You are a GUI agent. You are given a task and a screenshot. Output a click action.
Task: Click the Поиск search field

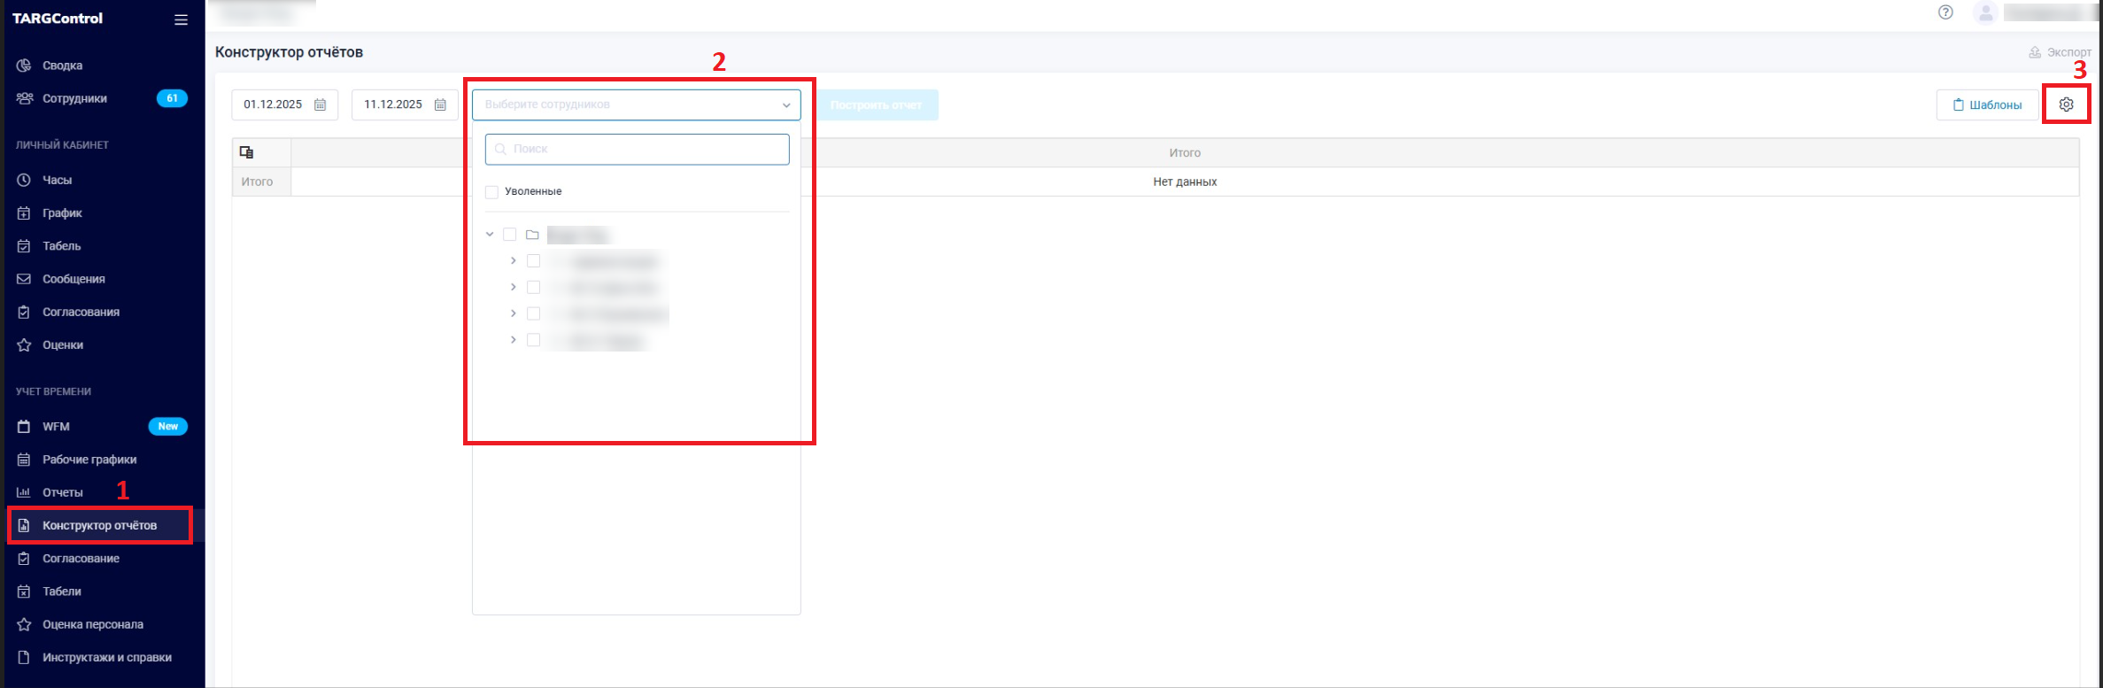tap(638, 149)
